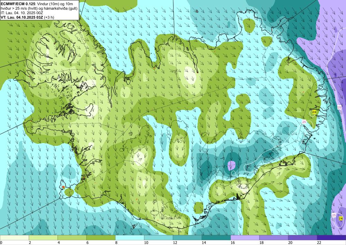
Task: Click the '12' scale label
Action: tap(175, 243)
